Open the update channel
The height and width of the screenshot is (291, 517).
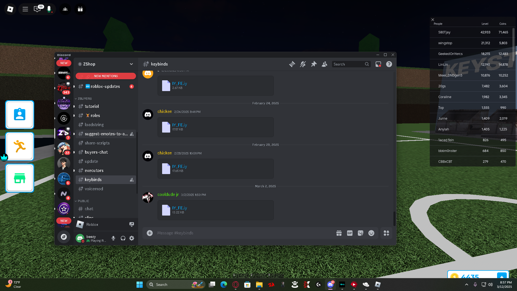coord(106,161)
